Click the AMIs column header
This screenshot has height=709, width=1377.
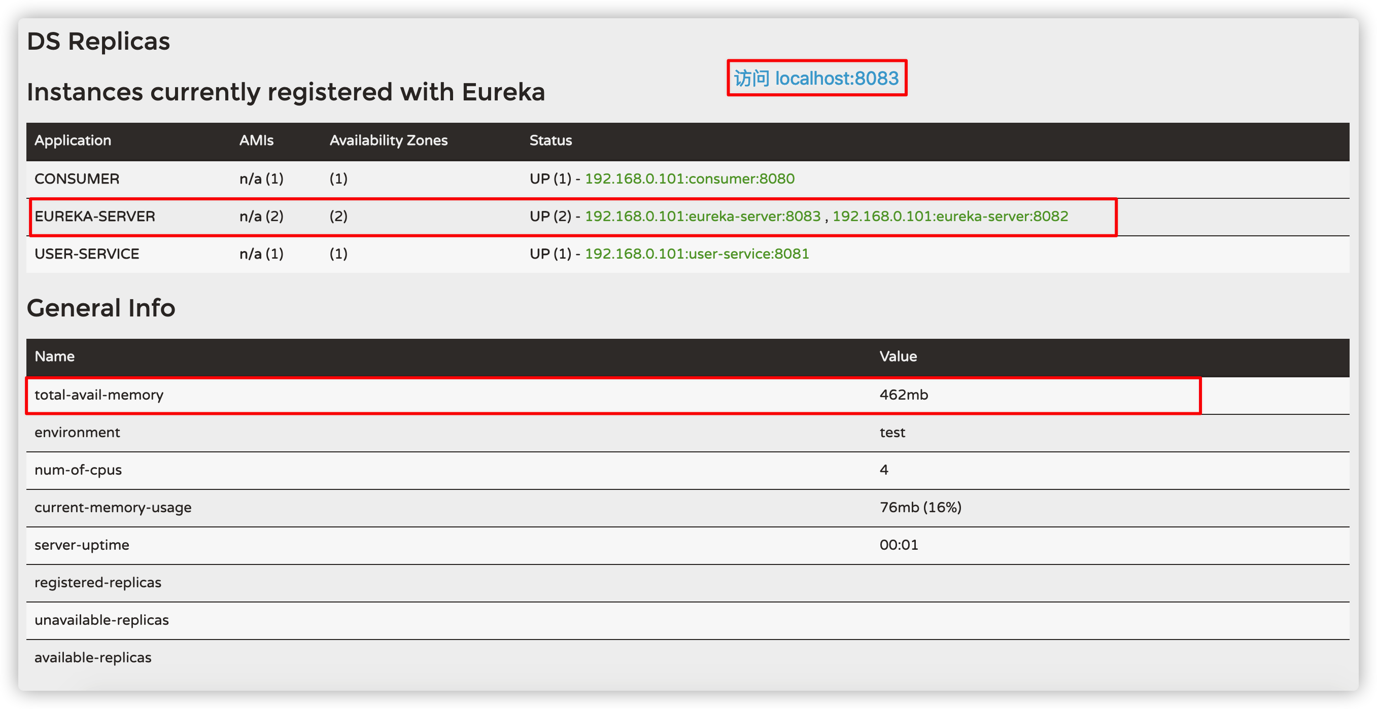point(256,140)
